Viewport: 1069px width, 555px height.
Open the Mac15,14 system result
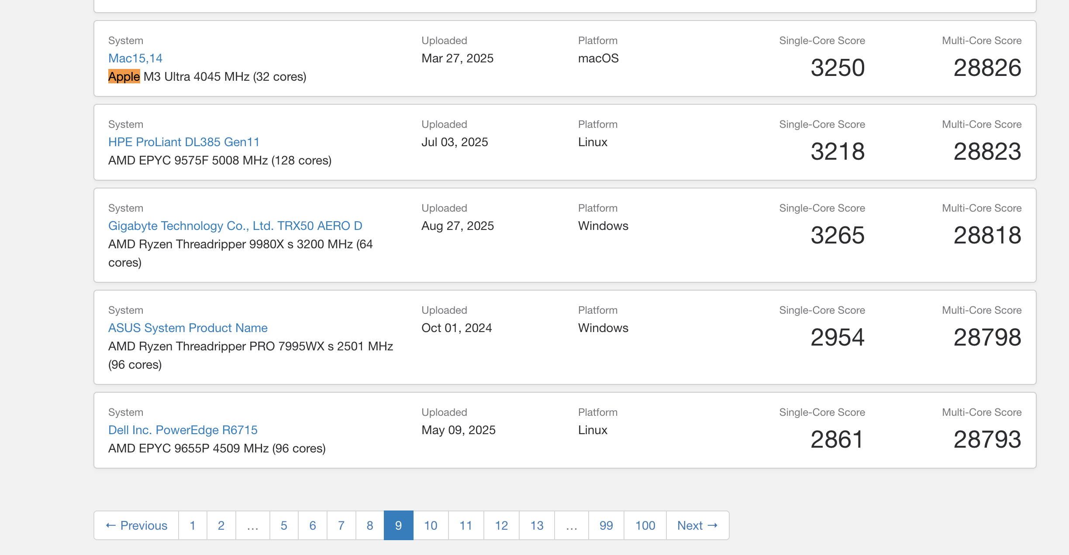click(x=135, y=58)
